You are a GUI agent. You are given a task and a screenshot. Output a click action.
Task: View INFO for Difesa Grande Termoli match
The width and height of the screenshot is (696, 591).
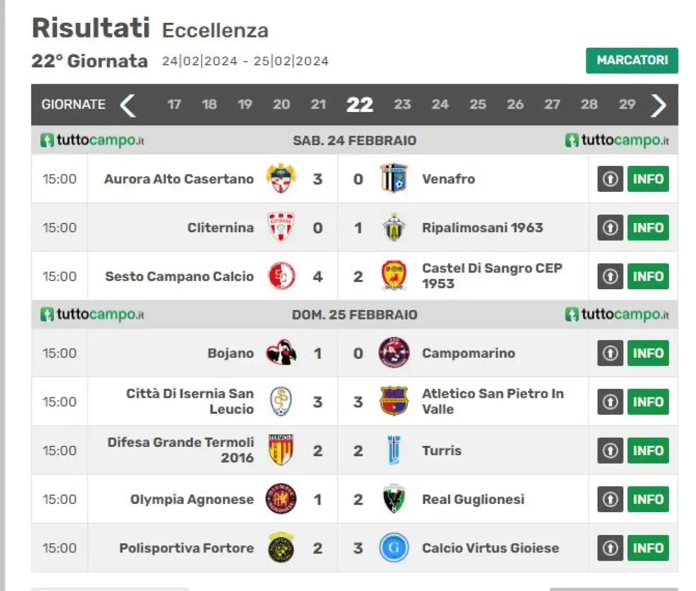point(648,451)
